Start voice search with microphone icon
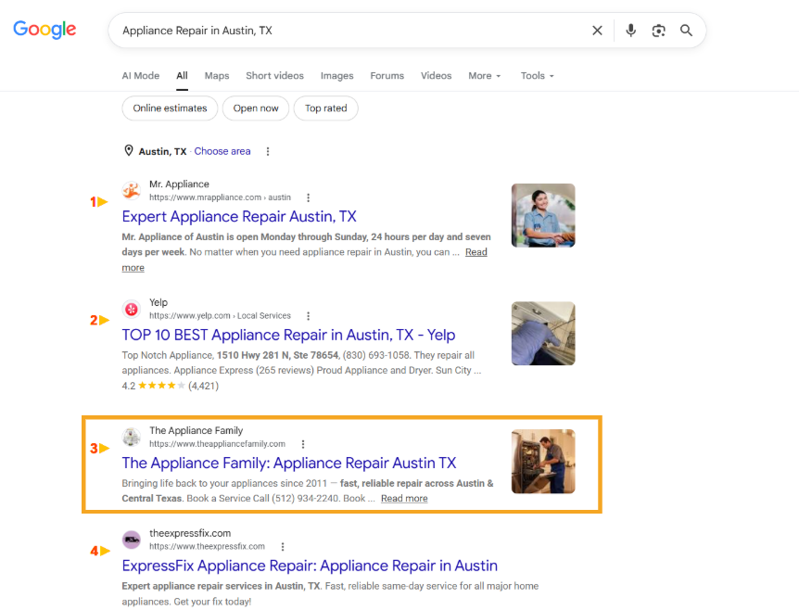This screenshot has width=799, height=610. [631, 31]
